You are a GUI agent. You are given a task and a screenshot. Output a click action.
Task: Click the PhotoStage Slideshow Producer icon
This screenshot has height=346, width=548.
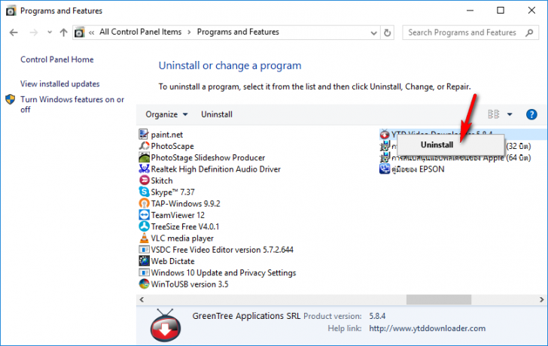coord(144,157)
